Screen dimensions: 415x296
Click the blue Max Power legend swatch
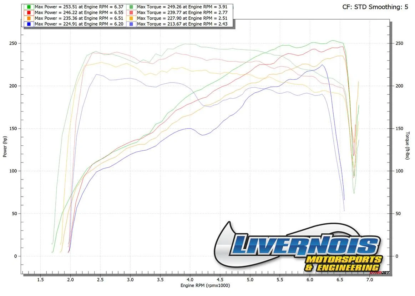[x=29, y=24]
